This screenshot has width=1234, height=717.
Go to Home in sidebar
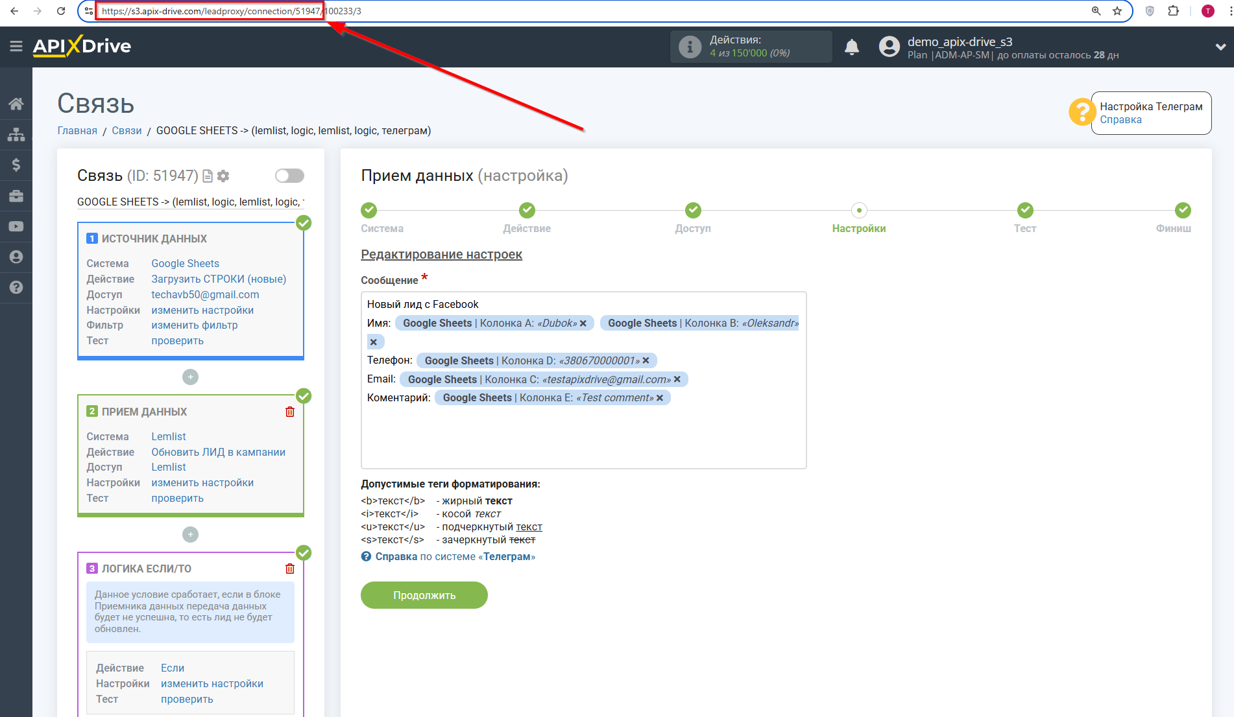pyautogui.click(x=16, y=104)
